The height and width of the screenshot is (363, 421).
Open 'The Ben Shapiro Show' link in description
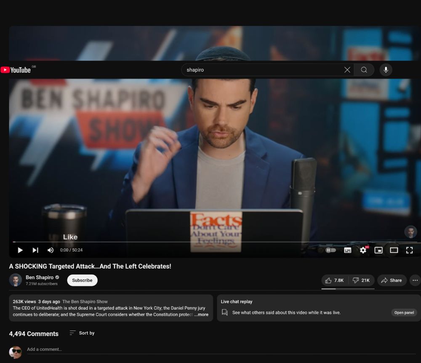[85, 302]
